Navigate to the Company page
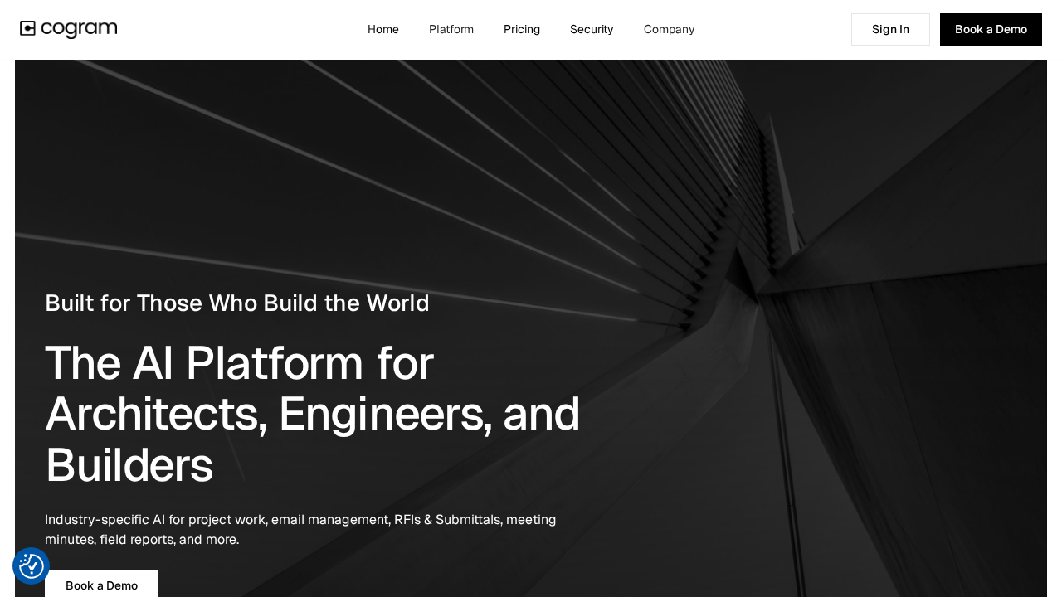 (669, 29)
